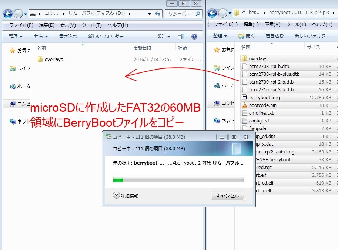Click breadcrumb arrow after リムーバブル ディスク (D:)
Image resolution: width=338 pixels, height=250 pixels.
click(x=129, y=14)
